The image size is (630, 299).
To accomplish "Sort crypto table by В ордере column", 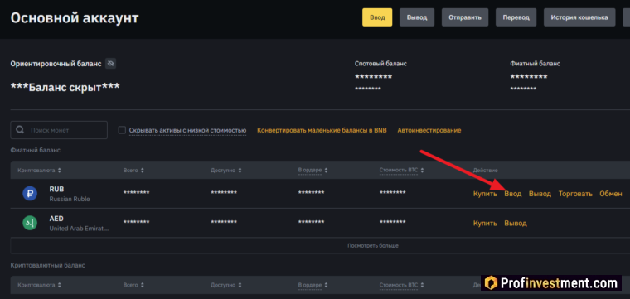I will pyautogui.click(x=313, y=285).
